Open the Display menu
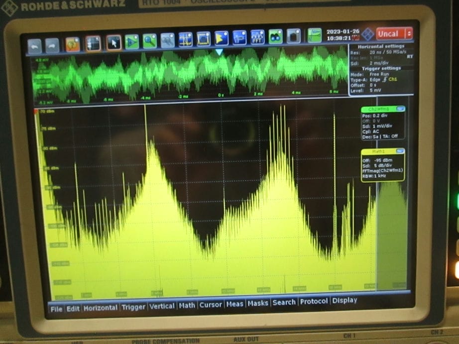The image size is (459, 344). click(x=344, y=300)
